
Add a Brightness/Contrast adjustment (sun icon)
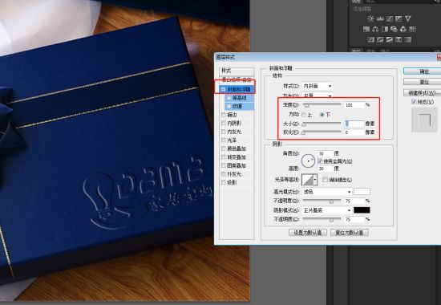pyautogui.click(x=370, y=19)
